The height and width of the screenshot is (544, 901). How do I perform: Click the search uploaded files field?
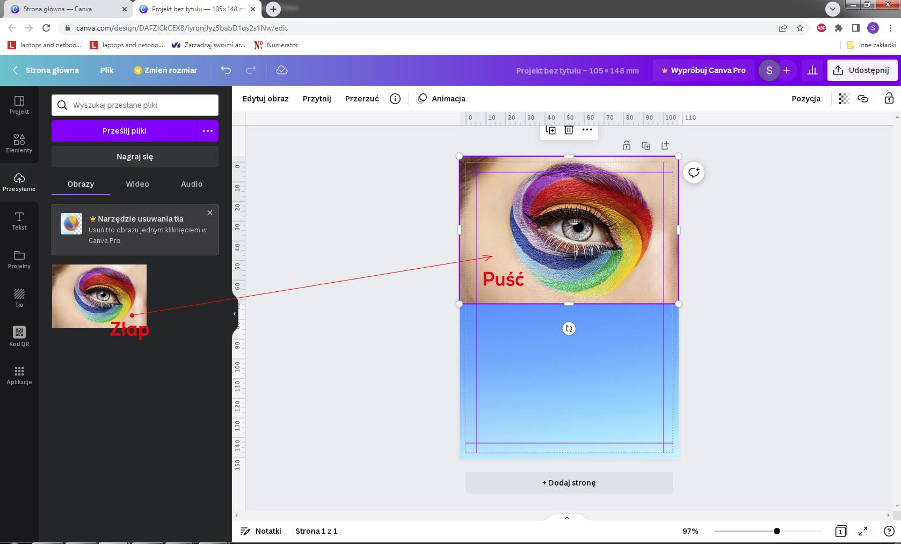point(135,105)
